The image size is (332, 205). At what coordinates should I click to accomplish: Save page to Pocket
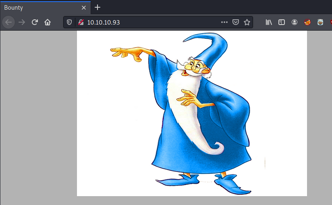point(236,22)
